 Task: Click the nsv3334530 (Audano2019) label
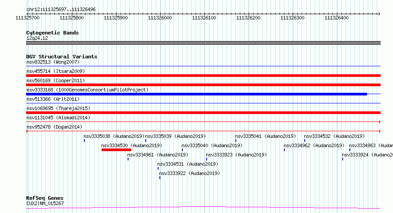[132, 145]
